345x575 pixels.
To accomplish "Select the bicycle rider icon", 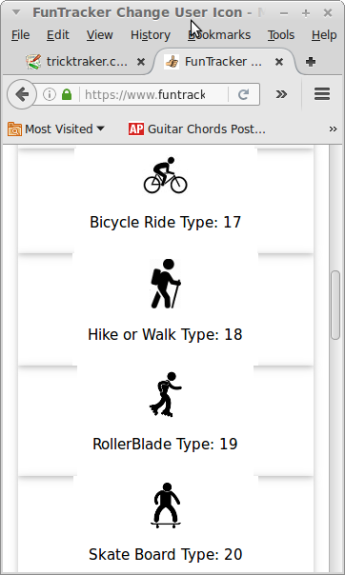I will click(165, 175).
